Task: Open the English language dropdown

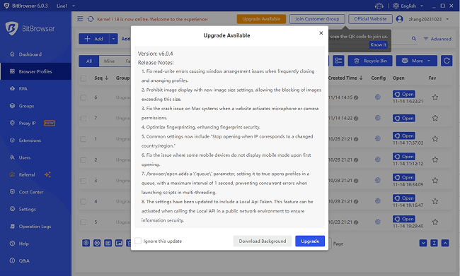Action: pyautogui.click(x=408, y=6)
